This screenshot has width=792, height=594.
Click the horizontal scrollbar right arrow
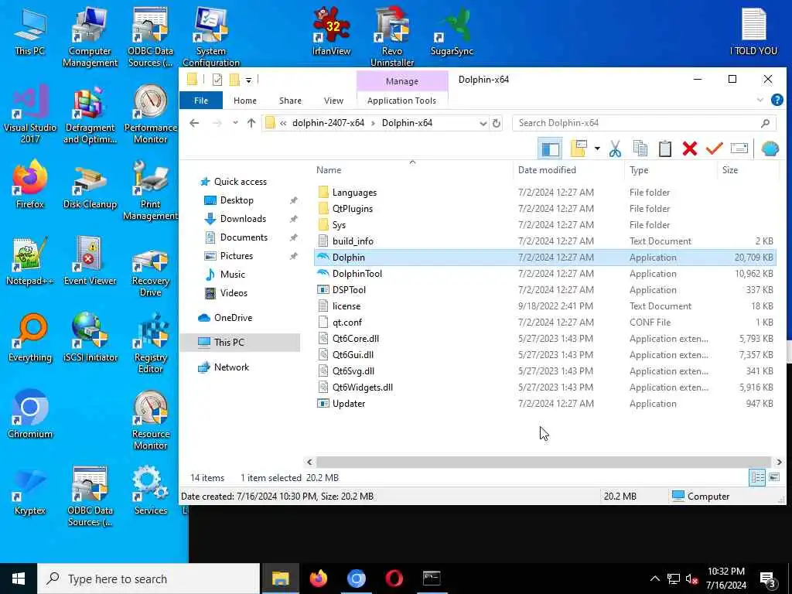coord(779,462)
